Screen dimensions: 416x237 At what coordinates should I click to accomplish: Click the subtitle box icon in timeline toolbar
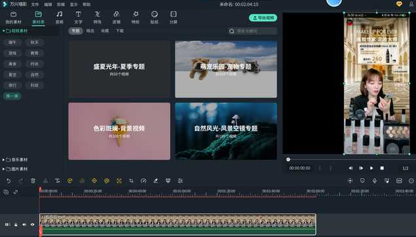pos(399,181)
